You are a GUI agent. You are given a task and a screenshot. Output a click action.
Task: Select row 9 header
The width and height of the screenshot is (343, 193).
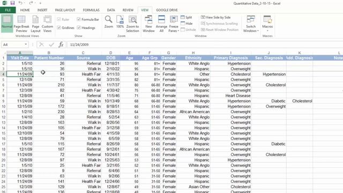point(3,101)
